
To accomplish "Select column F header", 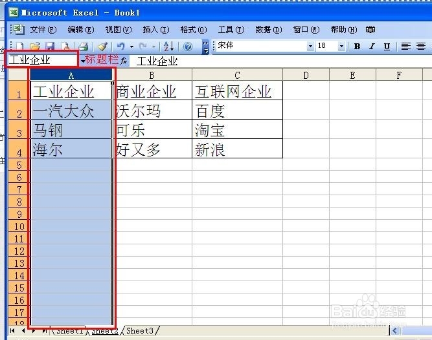I will tap(399, 75).
